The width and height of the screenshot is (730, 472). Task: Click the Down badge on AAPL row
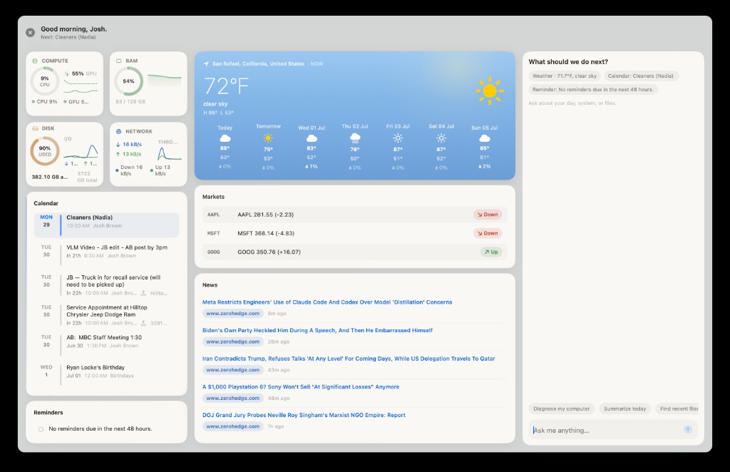(488, 215)
